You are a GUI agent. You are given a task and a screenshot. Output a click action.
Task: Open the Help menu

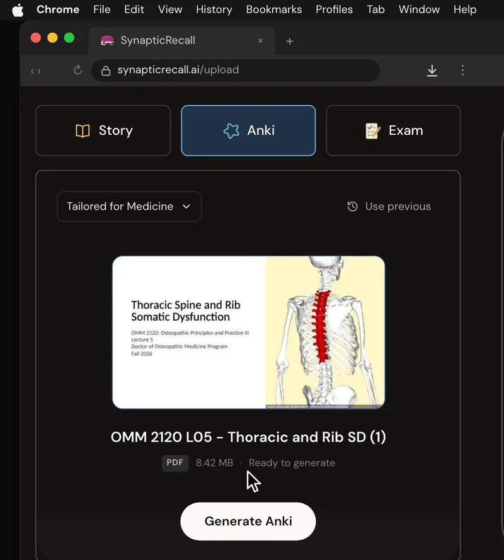(x=465, y=9)
